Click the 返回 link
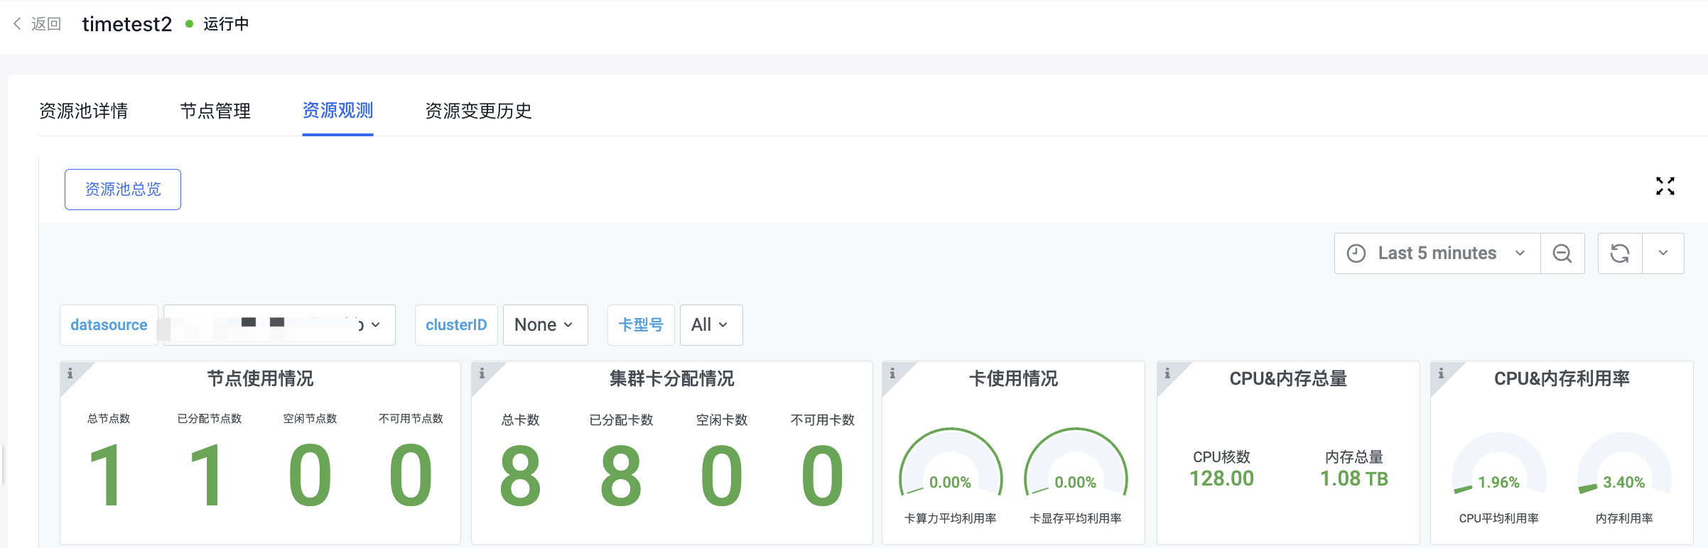 (x=46, y=24)
